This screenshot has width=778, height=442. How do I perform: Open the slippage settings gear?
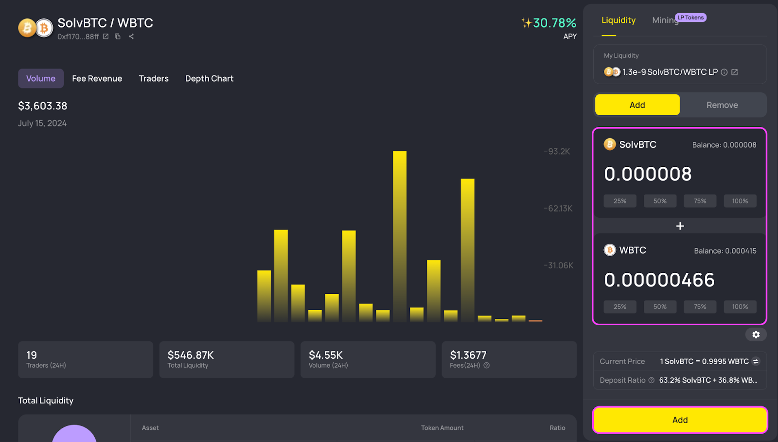point(756,335)
